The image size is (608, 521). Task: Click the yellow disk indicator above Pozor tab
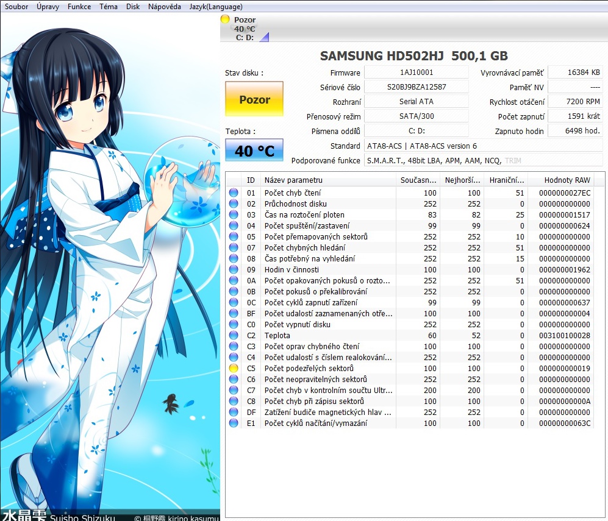click(225, 19)
